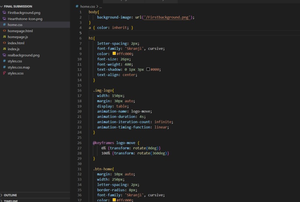Open Firstbackground.png in the explorer

[x=24, y=13]
